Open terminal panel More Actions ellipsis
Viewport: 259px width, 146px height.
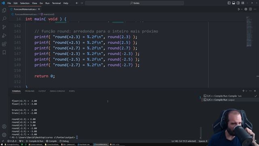[x=251, y=91]
